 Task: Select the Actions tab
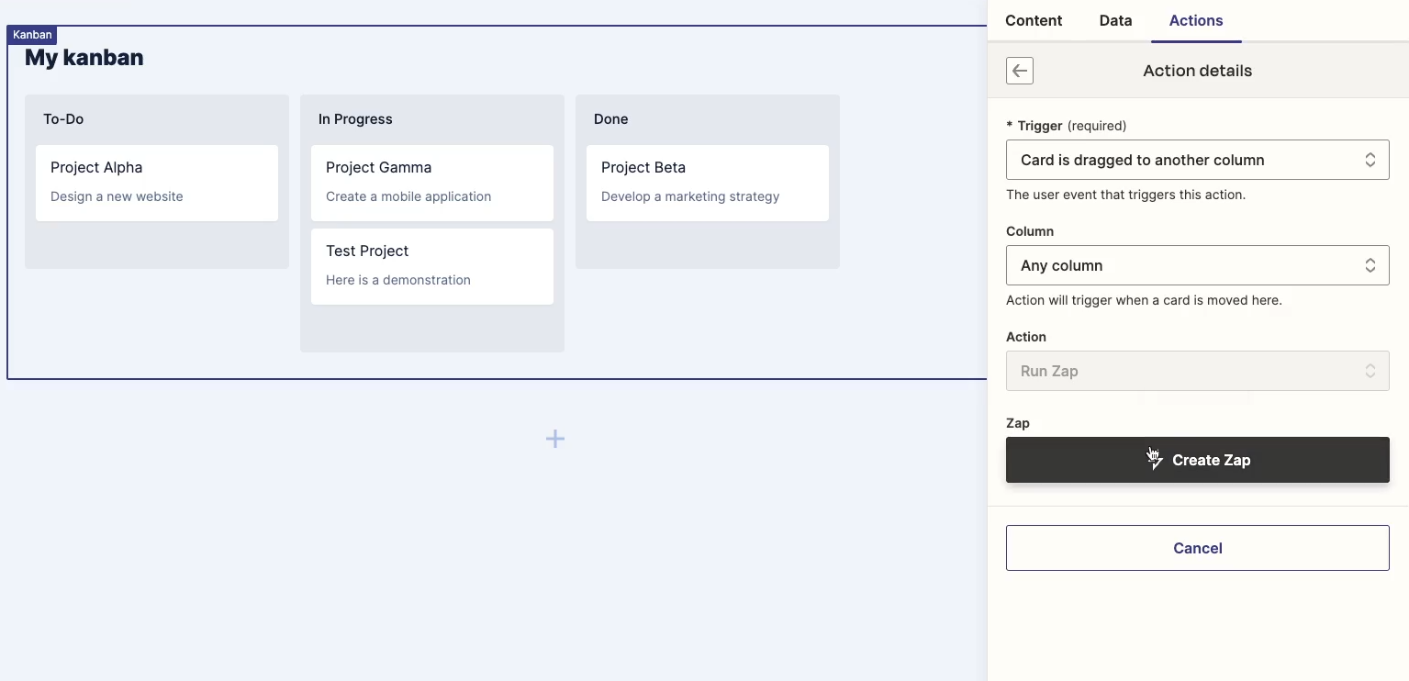[x=1196, y=20]
